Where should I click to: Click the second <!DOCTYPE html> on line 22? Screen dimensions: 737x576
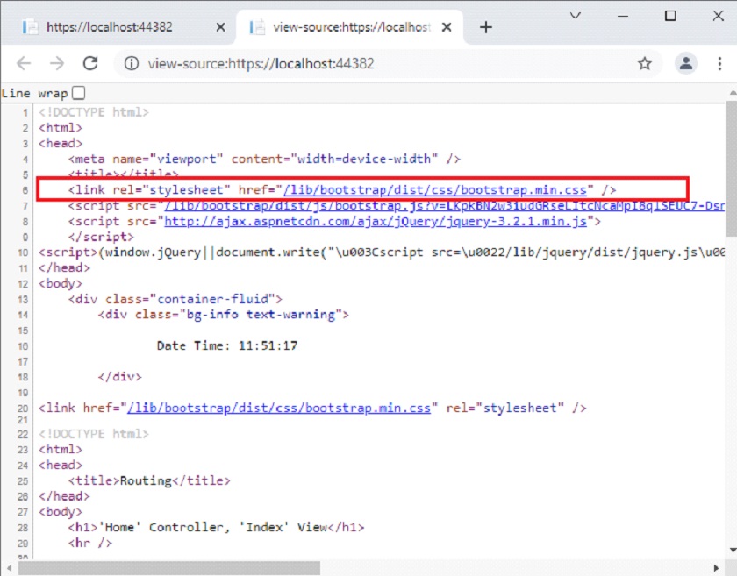click(x=94, y=434)
